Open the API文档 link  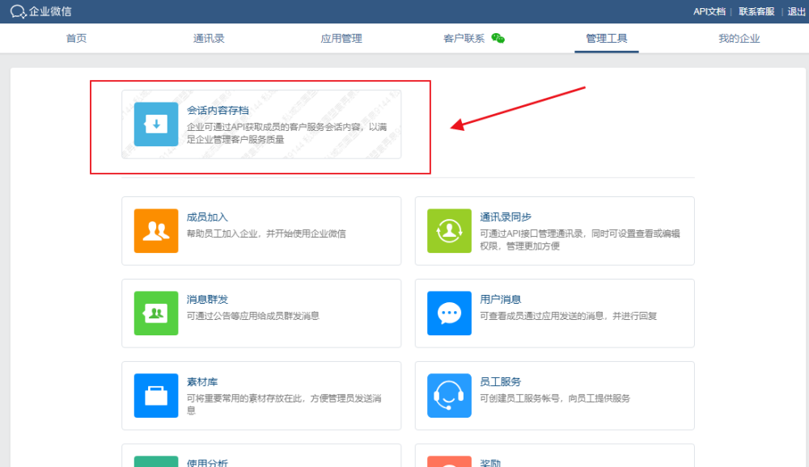click(x=709, y=11)
